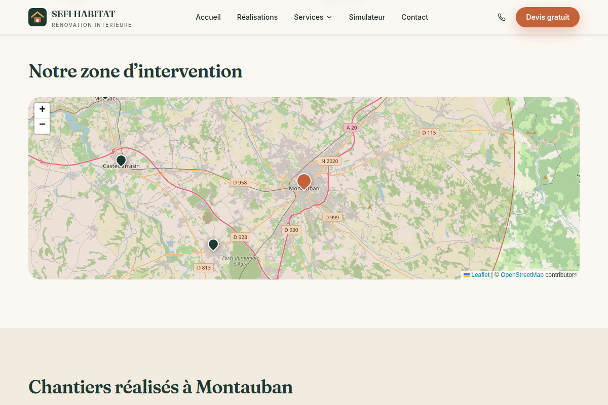Zoom out the map with minus button

coord(42,126)
